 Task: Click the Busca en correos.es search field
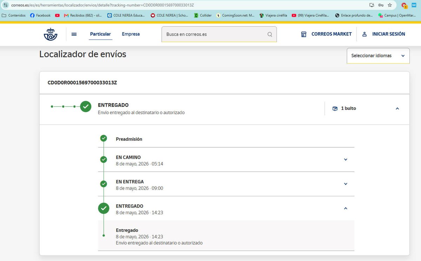point(219,34)
